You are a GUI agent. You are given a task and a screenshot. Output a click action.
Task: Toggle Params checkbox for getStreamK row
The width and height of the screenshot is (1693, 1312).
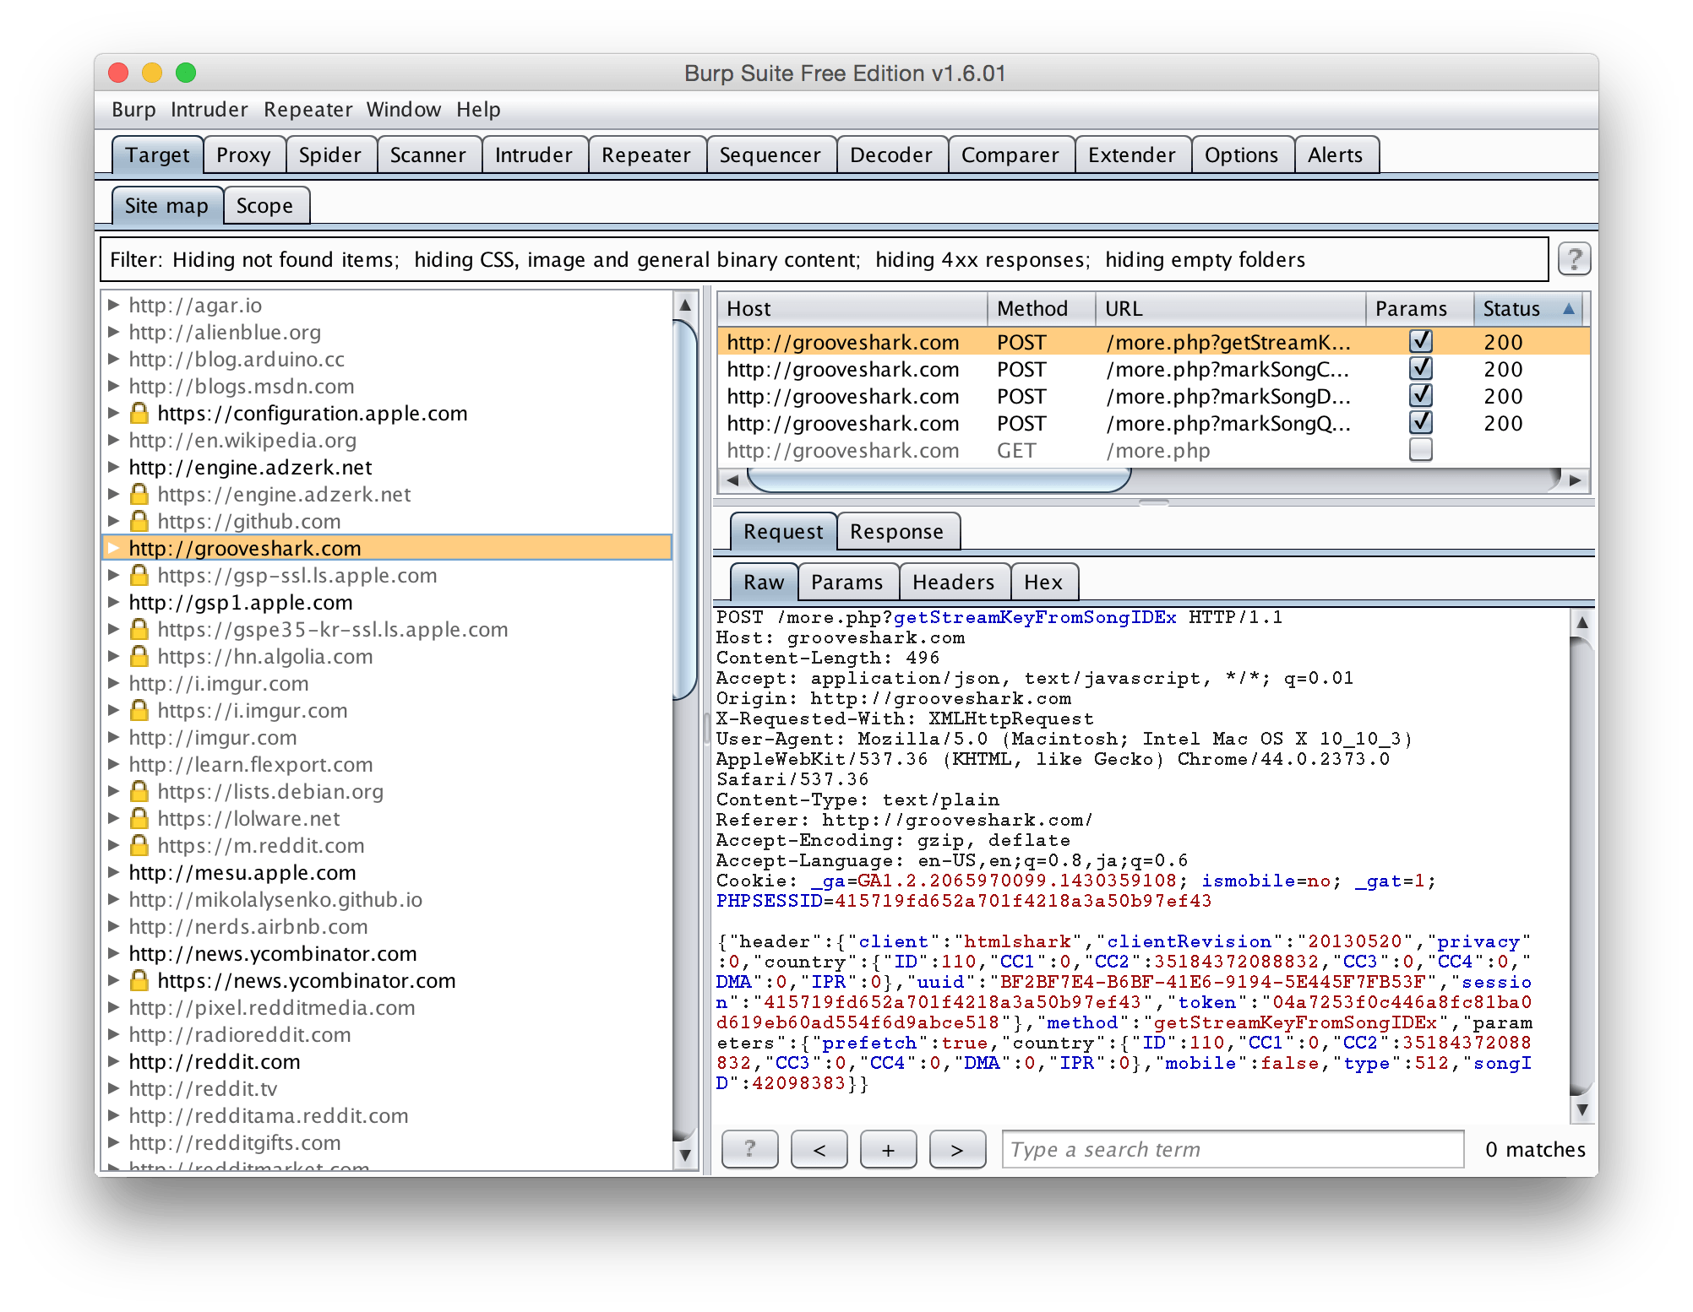point(1420,341)
